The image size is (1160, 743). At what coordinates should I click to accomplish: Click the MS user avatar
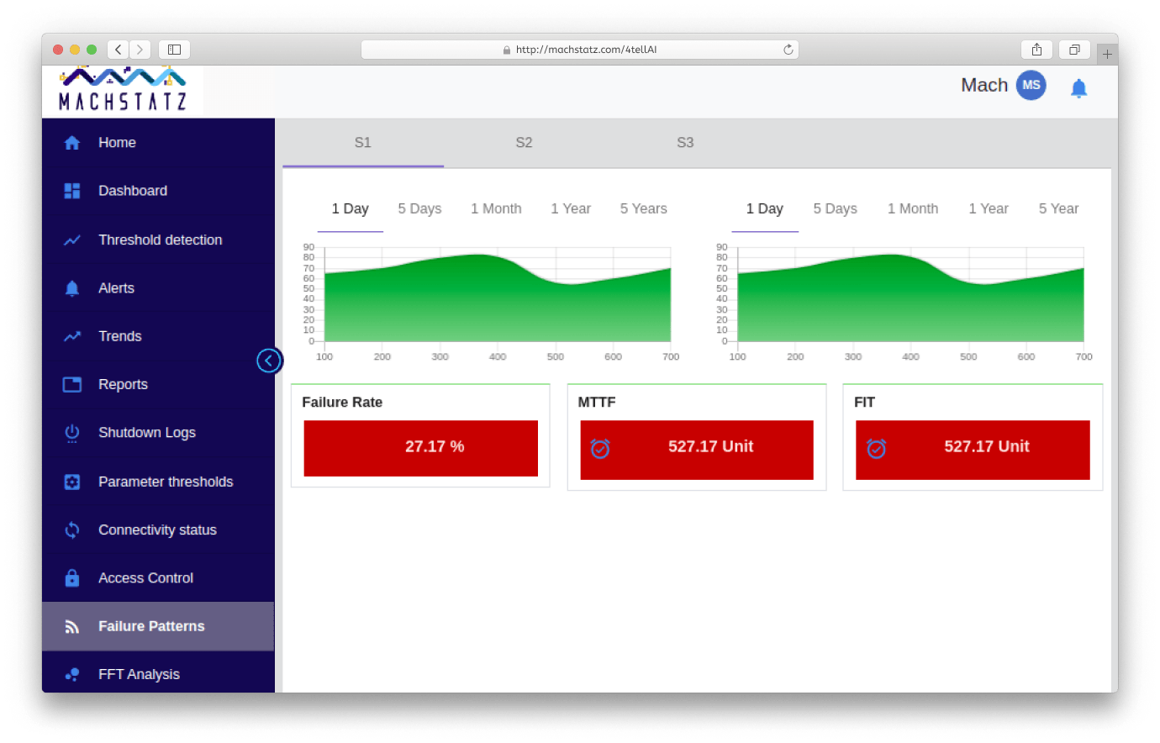[x=1031, y=86]
